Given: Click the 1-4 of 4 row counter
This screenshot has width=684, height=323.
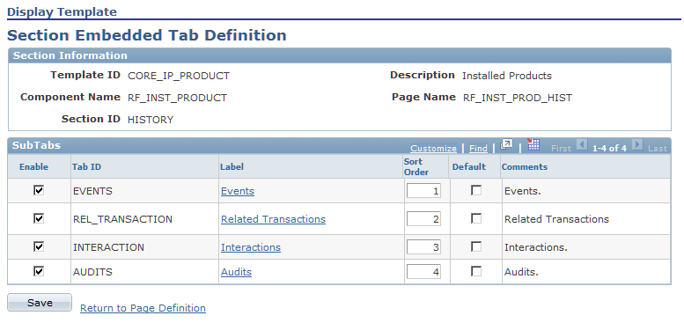Looking at the screenshot, I should (x=609, y=148).
